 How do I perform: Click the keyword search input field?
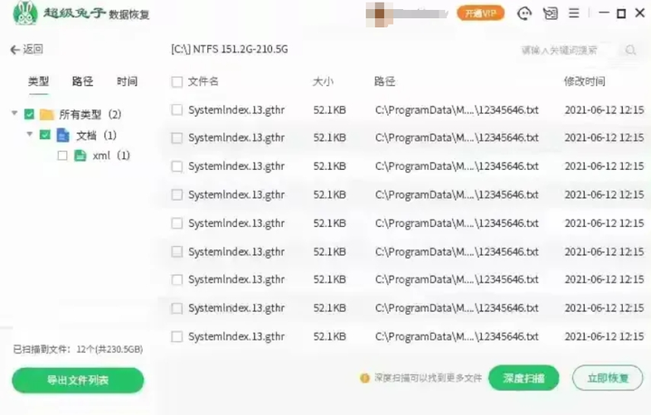(567, 51)
